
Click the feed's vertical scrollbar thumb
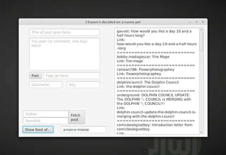201,41
